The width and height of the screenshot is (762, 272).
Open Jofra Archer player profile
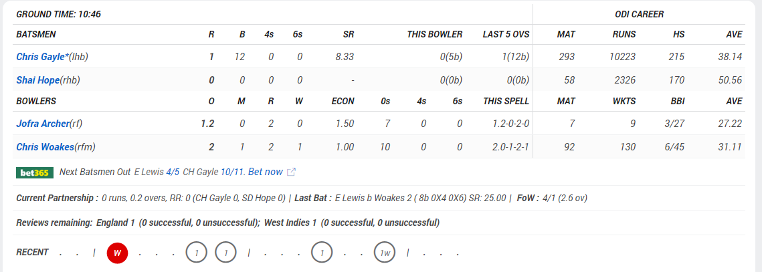coord(43,124)
